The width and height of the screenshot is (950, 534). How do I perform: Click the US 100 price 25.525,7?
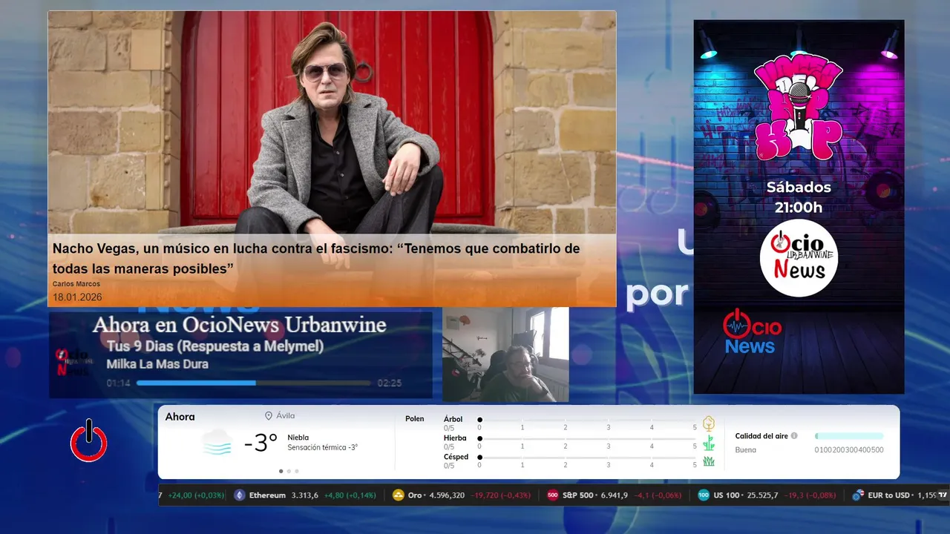click(763, 495)
